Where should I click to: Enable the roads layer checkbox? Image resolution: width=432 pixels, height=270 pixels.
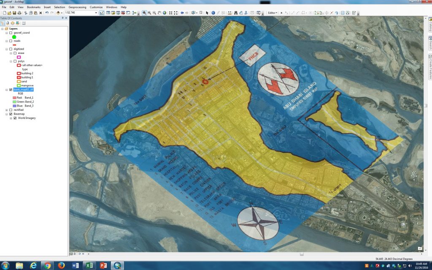coord(11,40)
